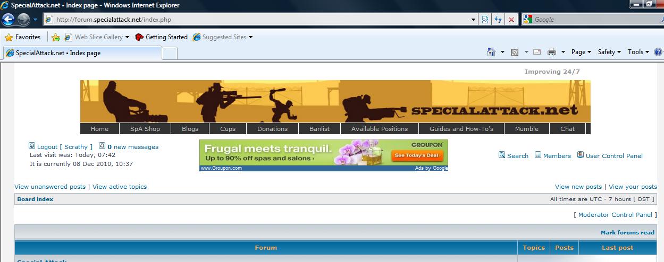
Task: Select the SpecialAttack.net Index page tab
Action: tap(82, 53)
